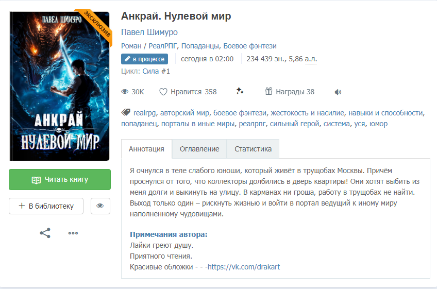This screenshot has height=289, width=437.
Task: Switch to the Оглавление tab
Action: pyautogui.click(x=199, y=149)
